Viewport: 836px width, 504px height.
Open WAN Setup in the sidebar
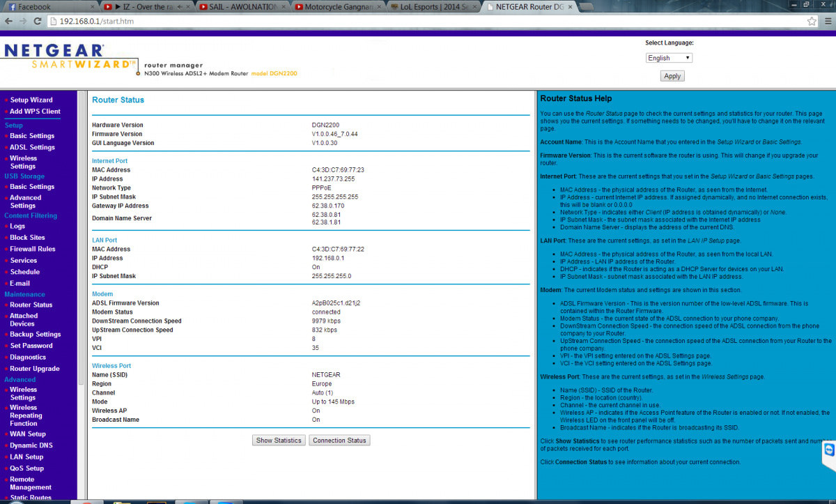28,434
